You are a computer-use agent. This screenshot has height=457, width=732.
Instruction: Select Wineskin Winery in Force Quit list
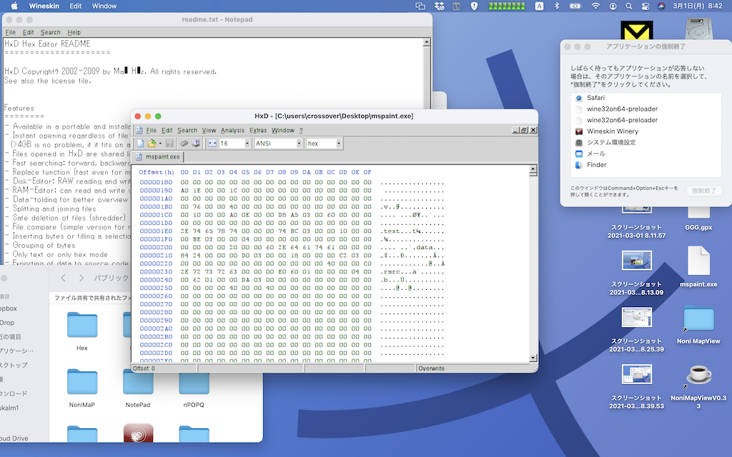coord(646,131)
